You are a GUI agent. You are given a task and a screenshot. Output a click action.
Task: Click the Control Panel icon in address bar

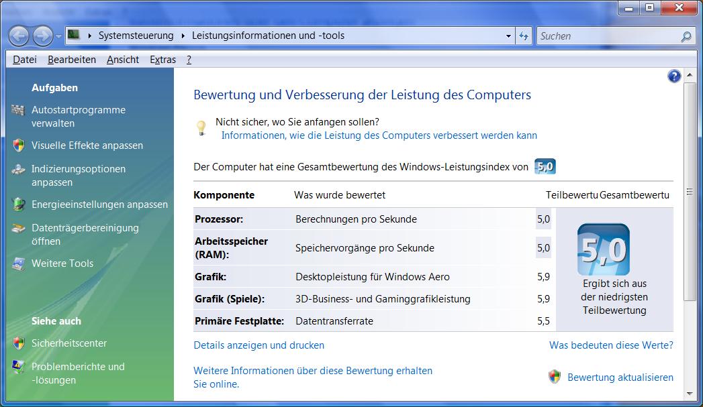pyautogui.click(x=74, y=35)
